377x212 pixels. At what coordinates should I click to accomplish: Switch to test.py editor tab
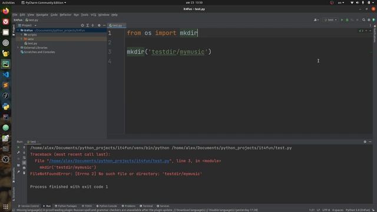[116, 25]
